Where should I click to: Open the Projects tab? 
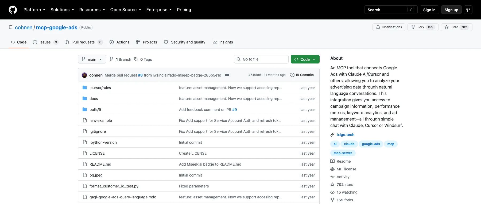click(x=146, y=42)
